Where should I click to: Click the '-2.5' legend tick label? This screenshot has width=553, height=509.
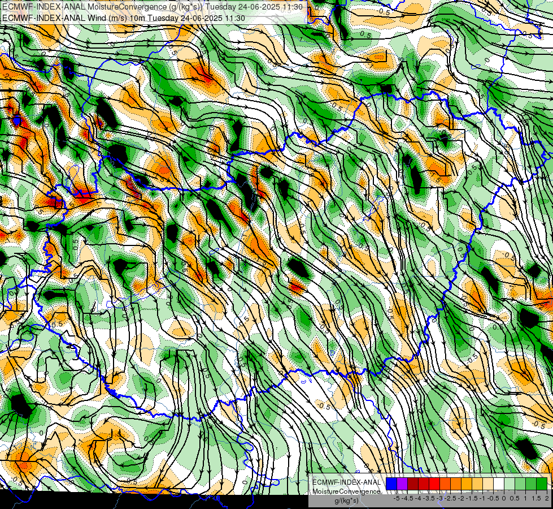click(450, 498)
